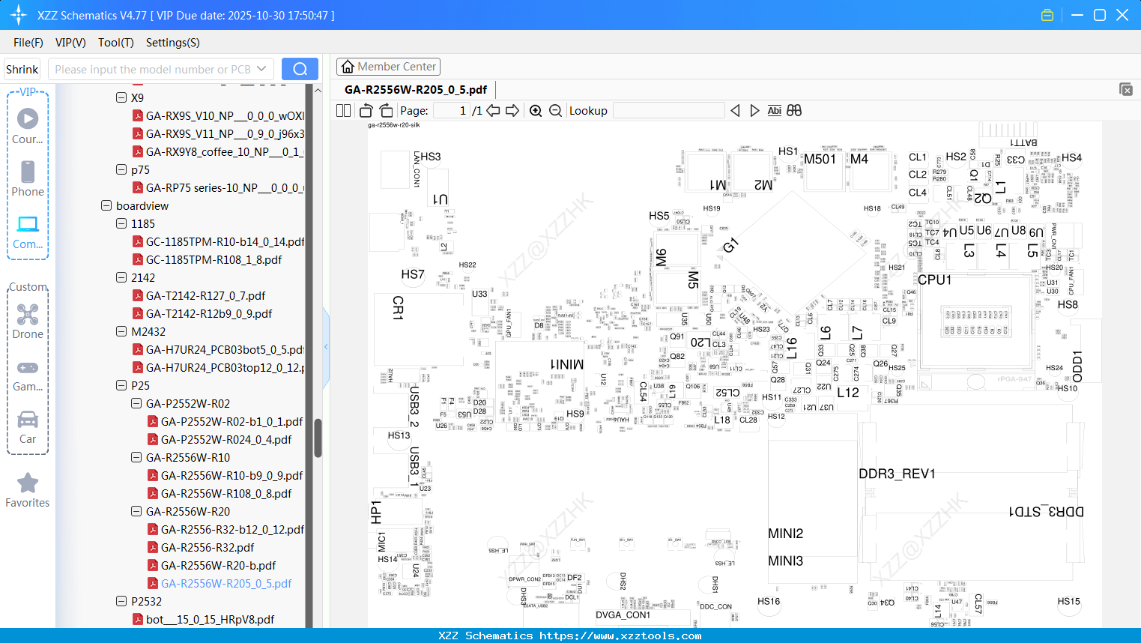1141x643 pixels.
Task: Rotate the page counterclockwise
Action: [366, 111]
